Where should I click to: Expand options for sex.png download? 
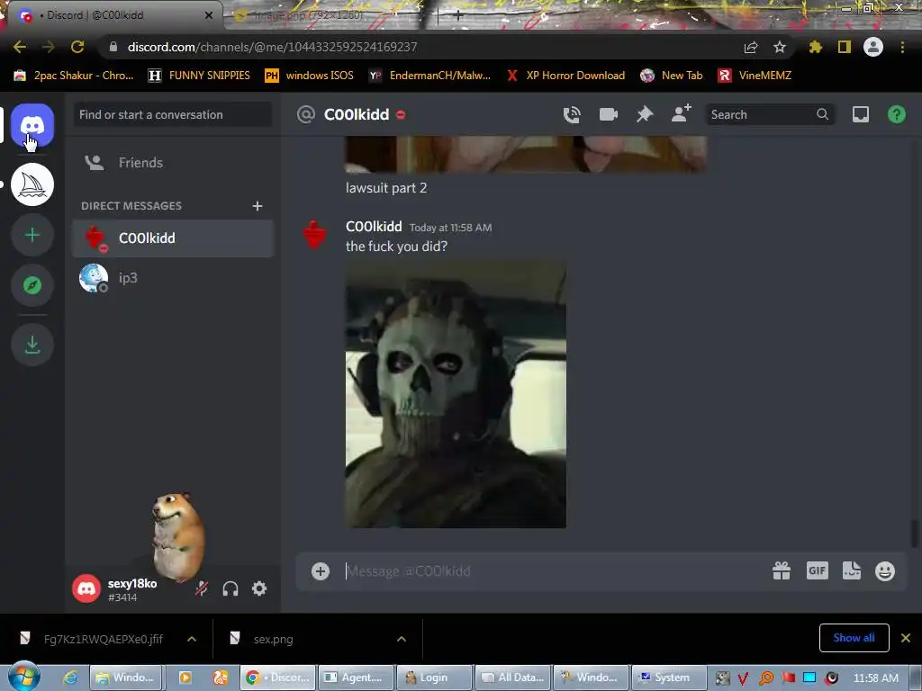pos(402,639)
